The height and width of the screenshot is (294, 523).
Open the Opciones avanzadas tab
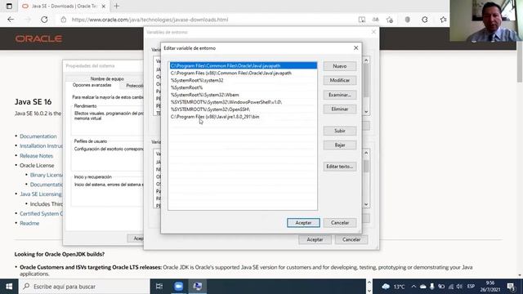[x=92, y=85]
